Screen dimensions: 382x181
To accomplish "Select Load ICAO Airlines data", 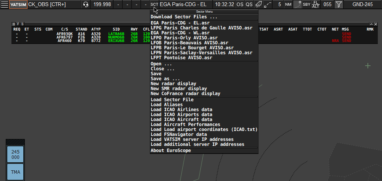I will pos(204,110).
